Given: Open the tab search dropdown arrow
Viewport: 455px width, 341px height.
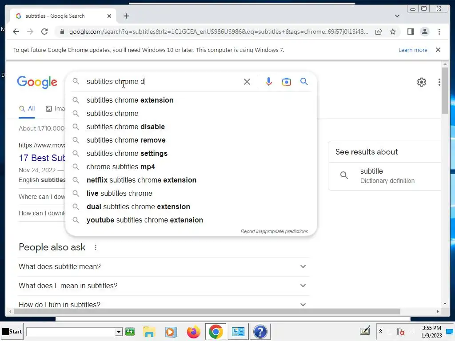Looking at the screenshot, I should coord(397,16).
